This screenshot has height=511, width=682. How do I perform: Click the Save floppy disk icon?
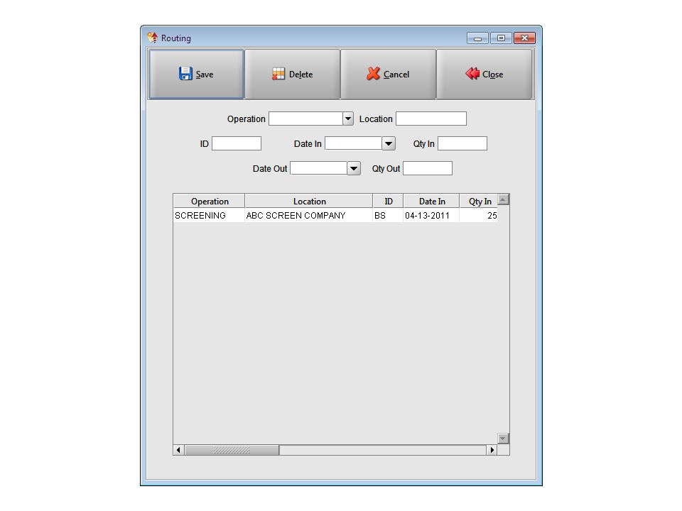tap(185, 73)
